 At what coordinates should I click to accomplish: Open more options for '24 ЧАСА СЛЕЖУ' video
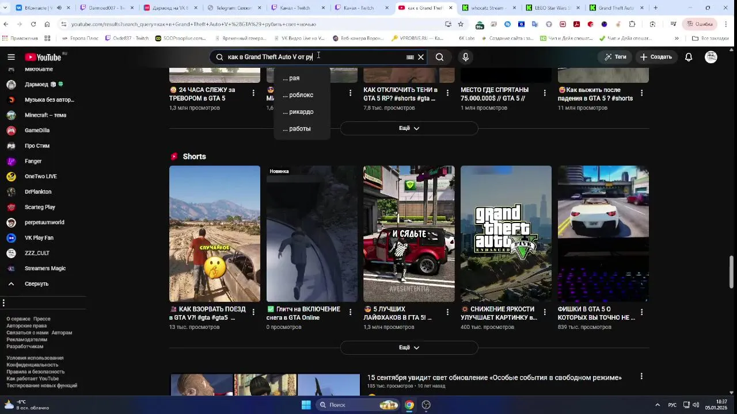pos(253,93)
